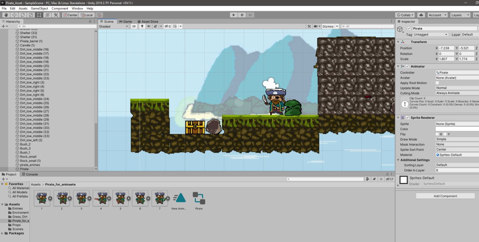Search by type icon in Project
The image size is (479, 242).
[369, 179]
